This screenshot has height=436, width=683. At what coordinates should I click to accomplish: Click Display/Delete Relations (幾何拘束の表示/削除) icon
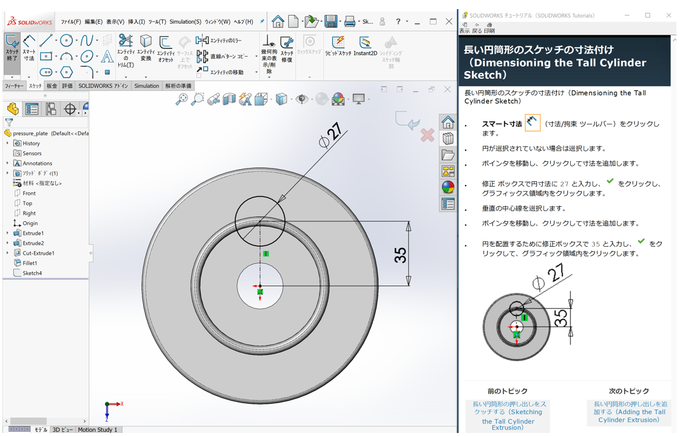269,42
